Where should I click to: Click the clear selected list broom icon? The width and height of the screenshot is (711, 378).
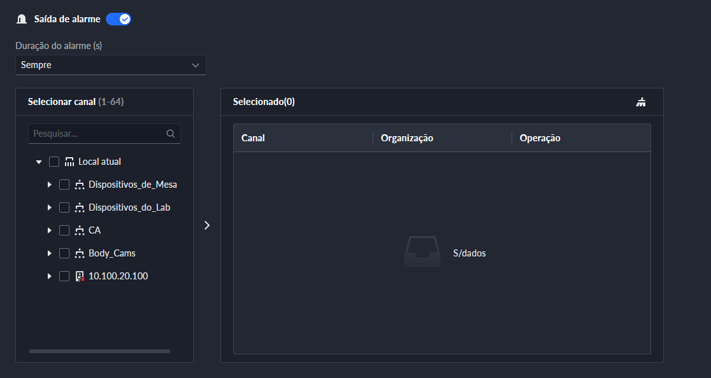click(x=641, y=102)
